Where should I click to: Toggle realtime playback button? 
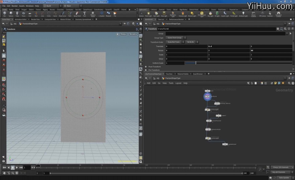coord(17,173)
